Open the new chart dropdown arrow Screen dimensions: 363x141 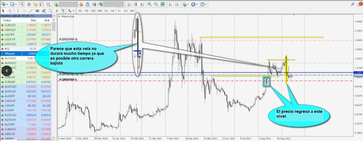[x=7, y=4]
